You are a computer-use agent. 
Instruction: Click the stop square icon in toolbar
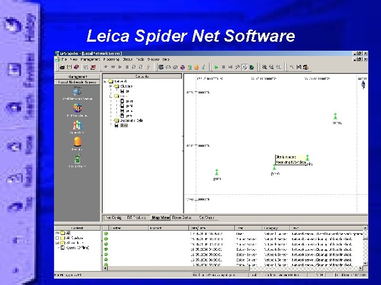click(x=223, y=67)
